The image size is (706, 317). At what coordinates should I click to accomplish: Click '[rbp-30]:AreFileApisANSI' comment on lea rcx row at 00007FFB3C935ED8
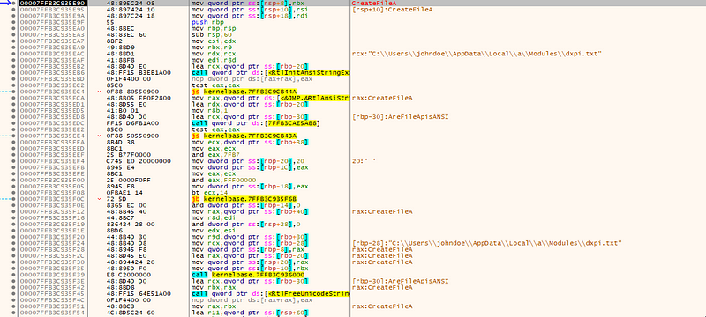click(401, 116)
